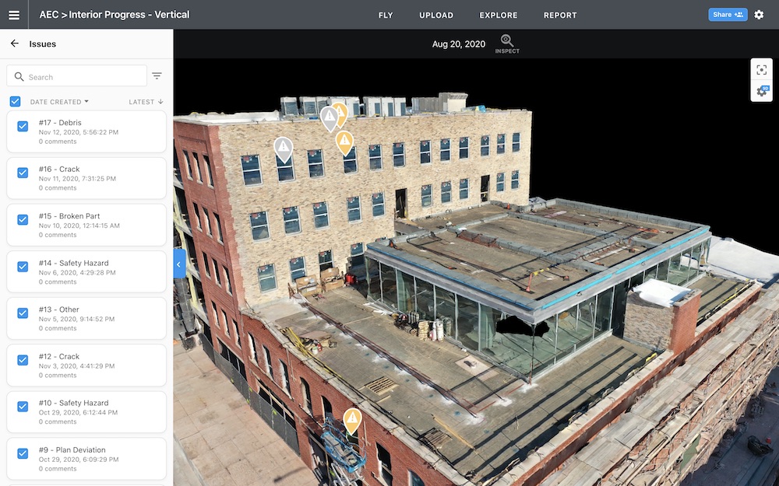Click 'Oct 29, 2020, 6:09:29 PM' timestamp
This screenshot has height=486, width=779.
click(79, 460)
